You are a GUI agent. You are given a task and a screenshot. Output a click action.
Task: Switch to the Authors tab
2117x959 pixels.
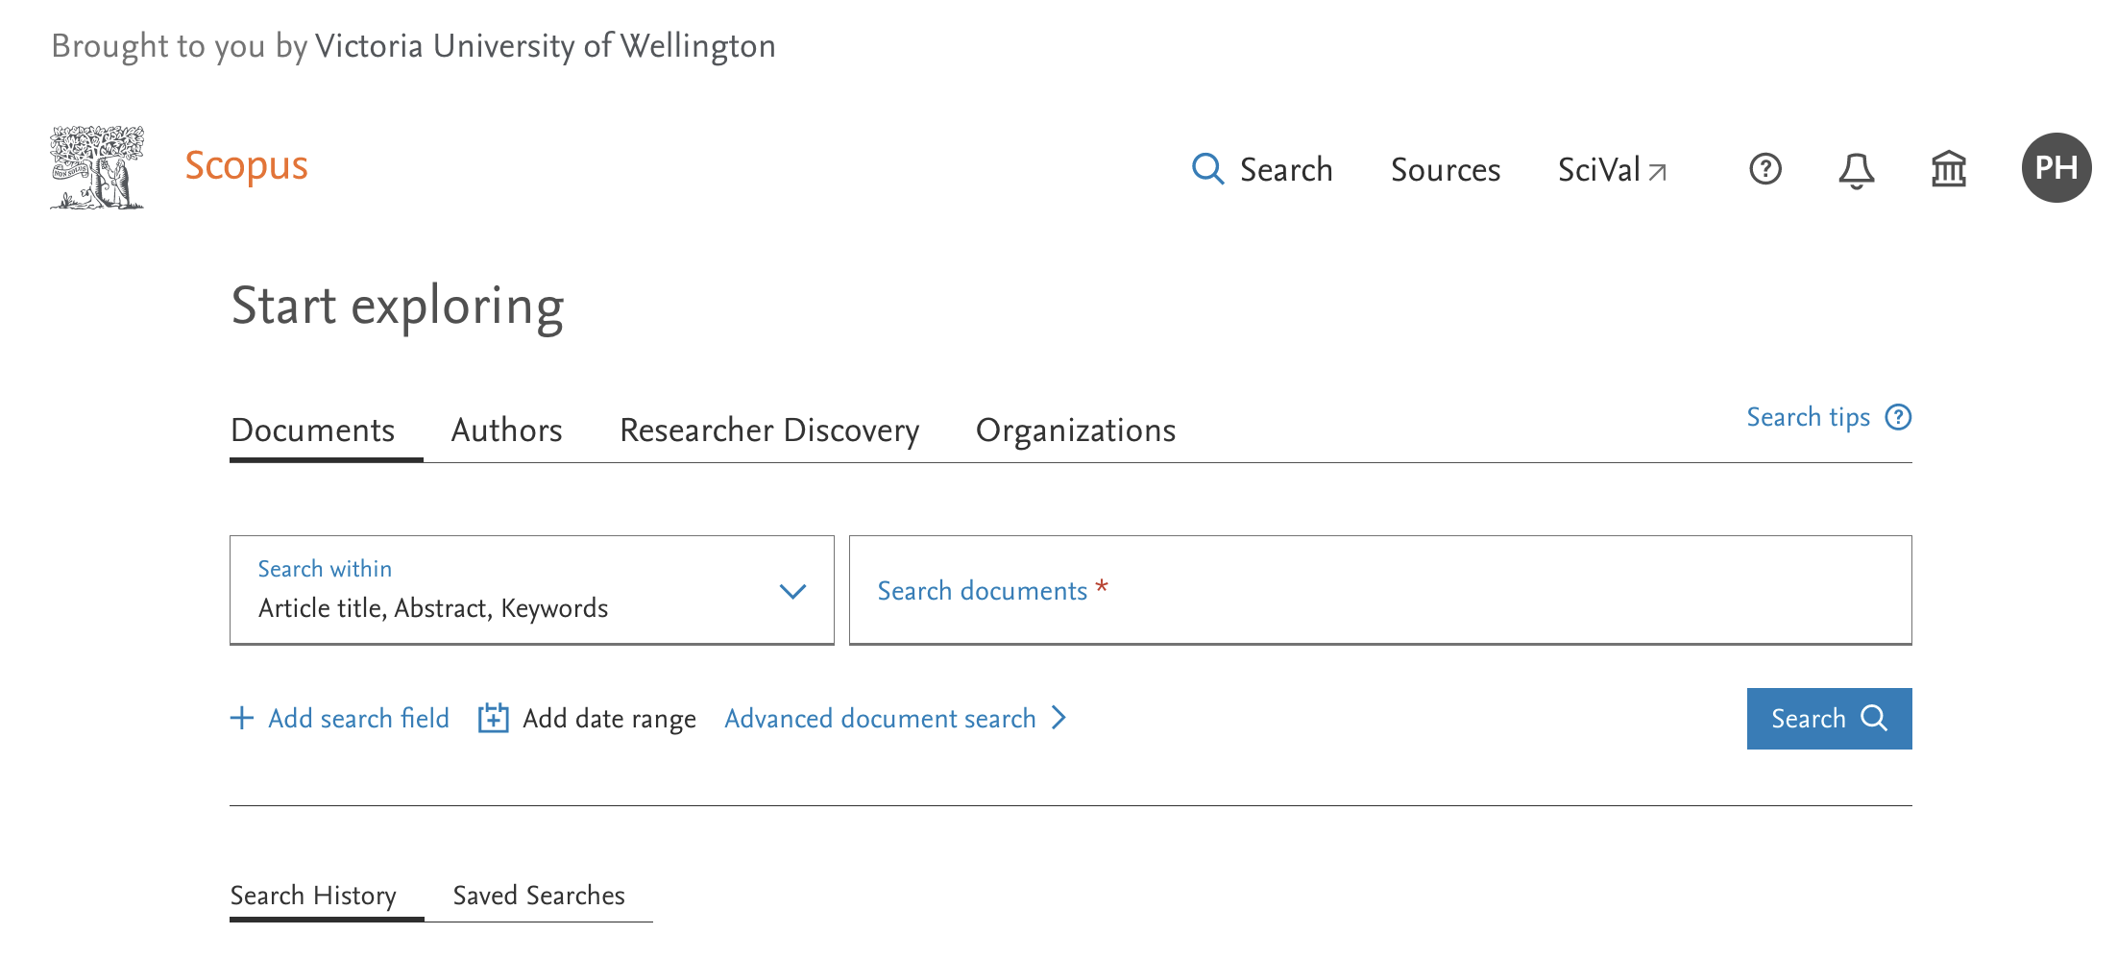(x=506, y=430)
